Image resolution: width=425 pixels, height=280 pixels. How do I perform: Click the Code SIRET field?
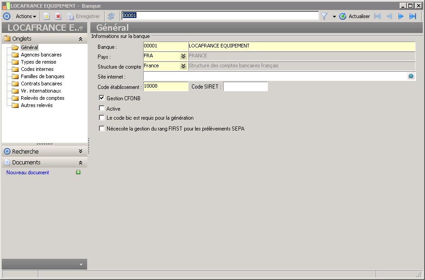point(245,86)
